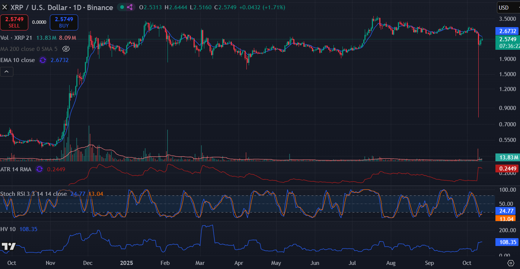Open chart settings gear at bottom right
The image size is (520, 269).
coord(511,262)
